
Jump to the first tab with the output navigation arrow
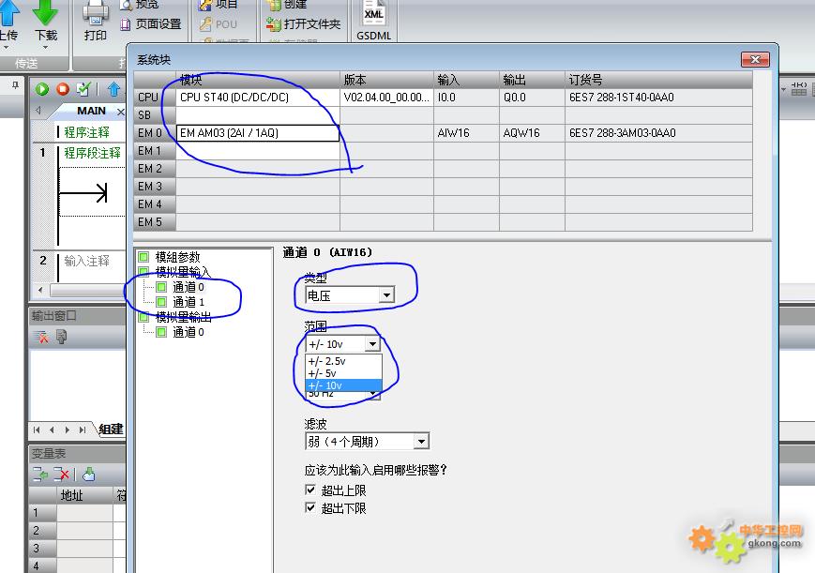pos(37,430)
